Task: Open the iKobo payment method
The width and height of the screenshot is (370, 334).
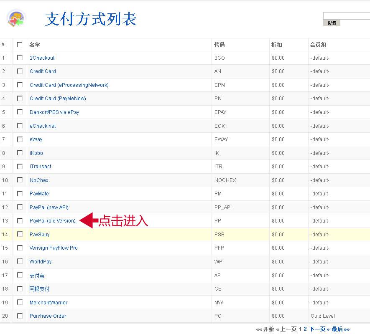Action: (x=36, y=153)
